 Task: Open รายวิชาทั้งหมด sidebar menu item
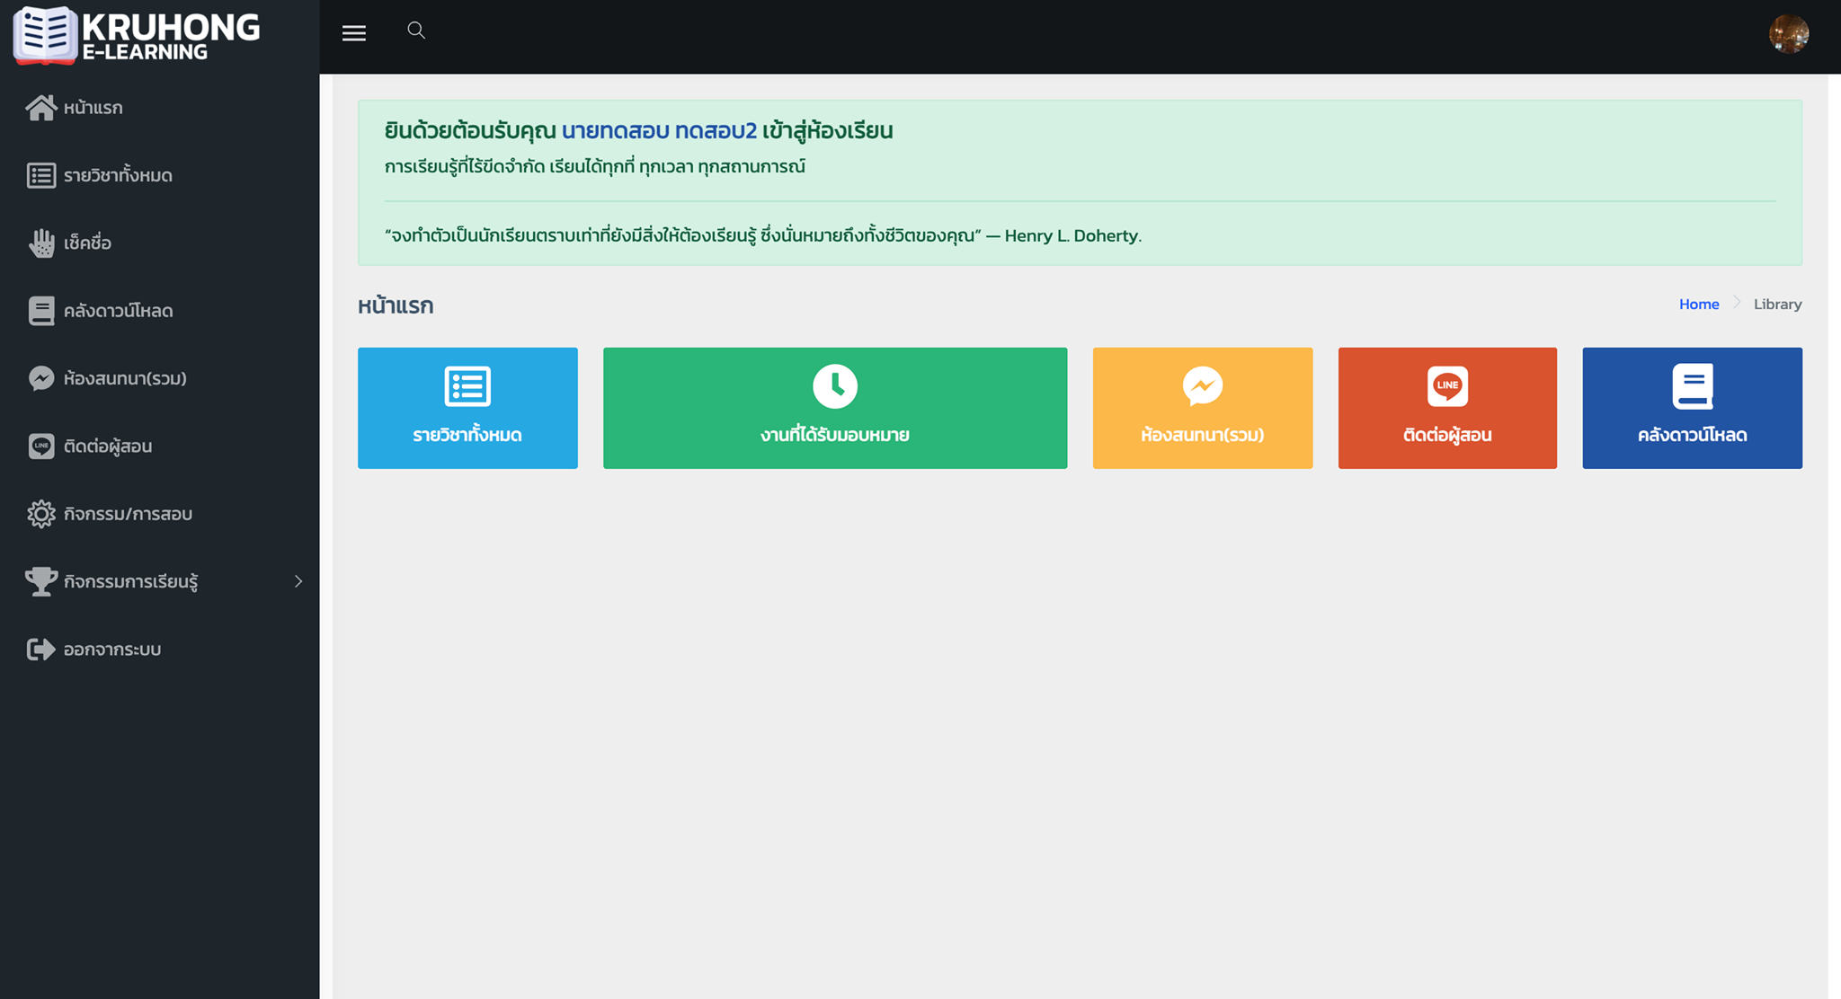pyautogui.click(x=118, y=175)
